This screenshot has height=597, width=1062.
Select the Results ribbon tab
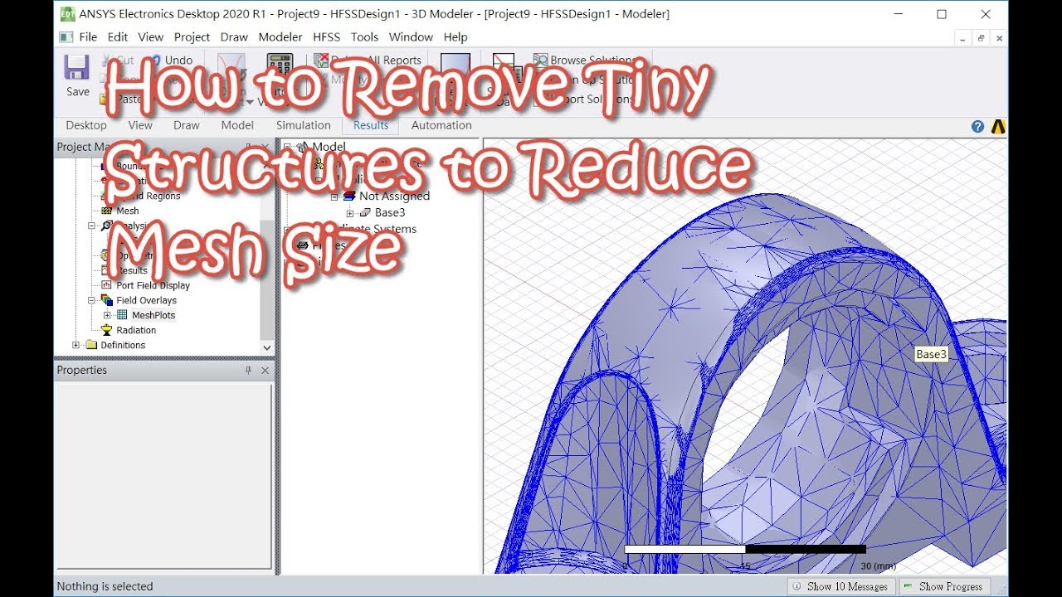coord(371,125)
